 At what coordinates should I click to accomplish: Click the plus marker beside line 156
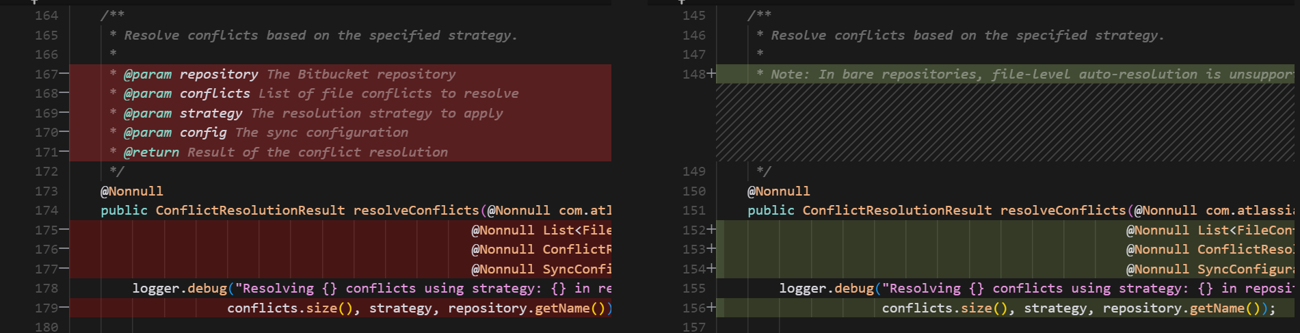[x=711, y=308]
